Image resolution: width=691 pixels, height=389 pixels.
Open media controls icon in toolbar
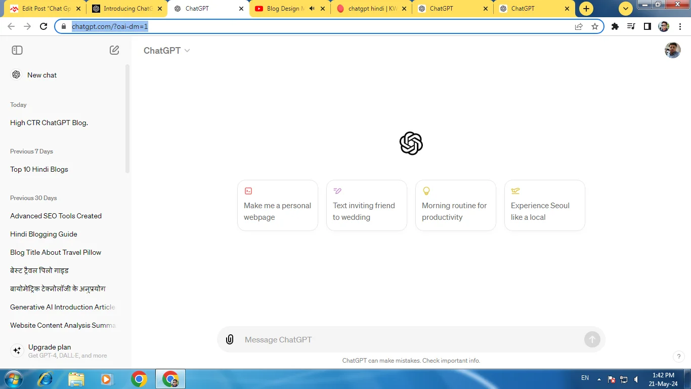[x=631, y=26]
